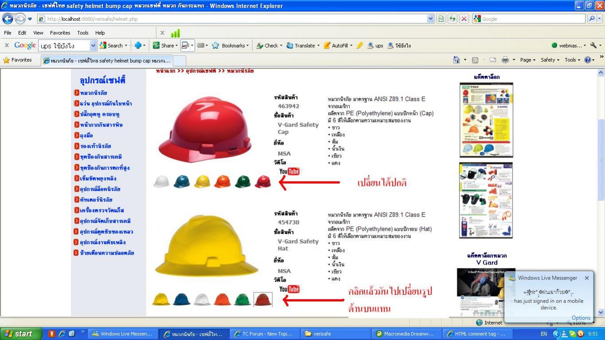This screenshot has width=605, height=340.
Task: Open the Favorites star button
Action: (18, 60)
